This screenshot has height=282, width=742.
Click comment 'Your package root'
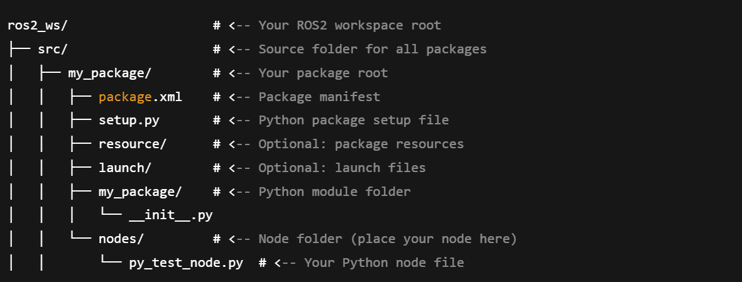[323, 73]
